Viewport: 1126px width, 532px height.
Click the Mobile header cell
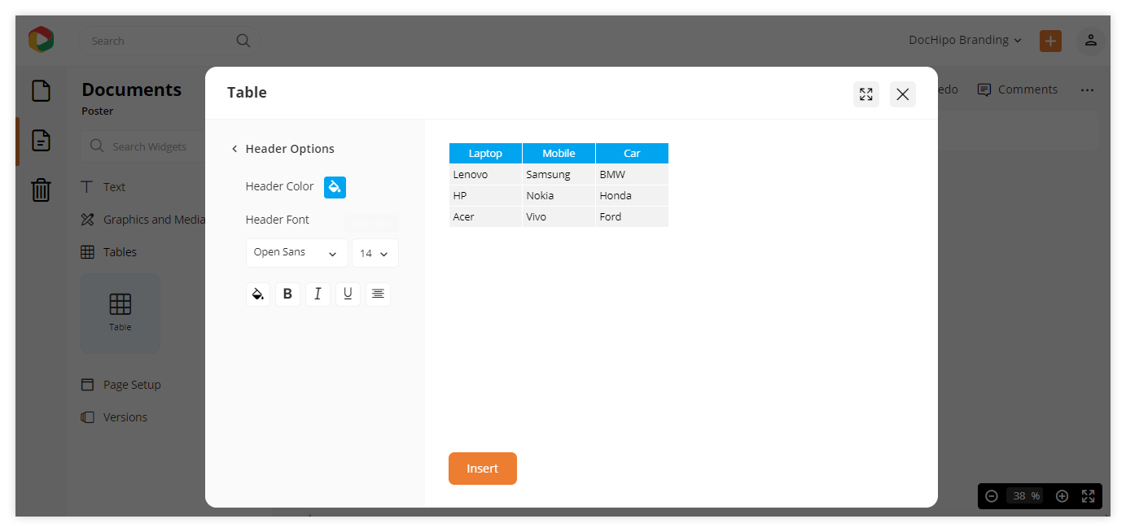pyautogui.click(x=559, y=153)
